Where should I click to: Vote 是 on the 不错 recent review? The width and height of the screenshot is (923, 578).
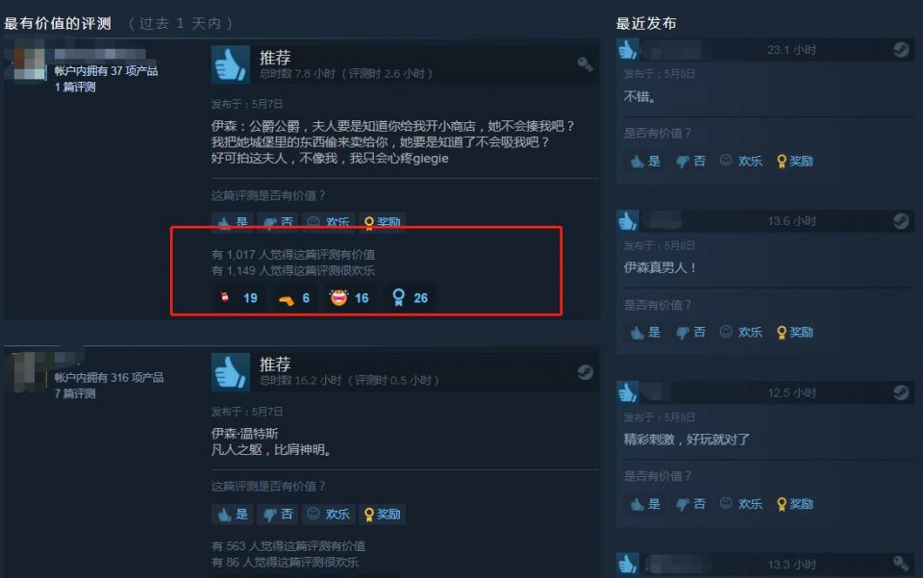645,162
